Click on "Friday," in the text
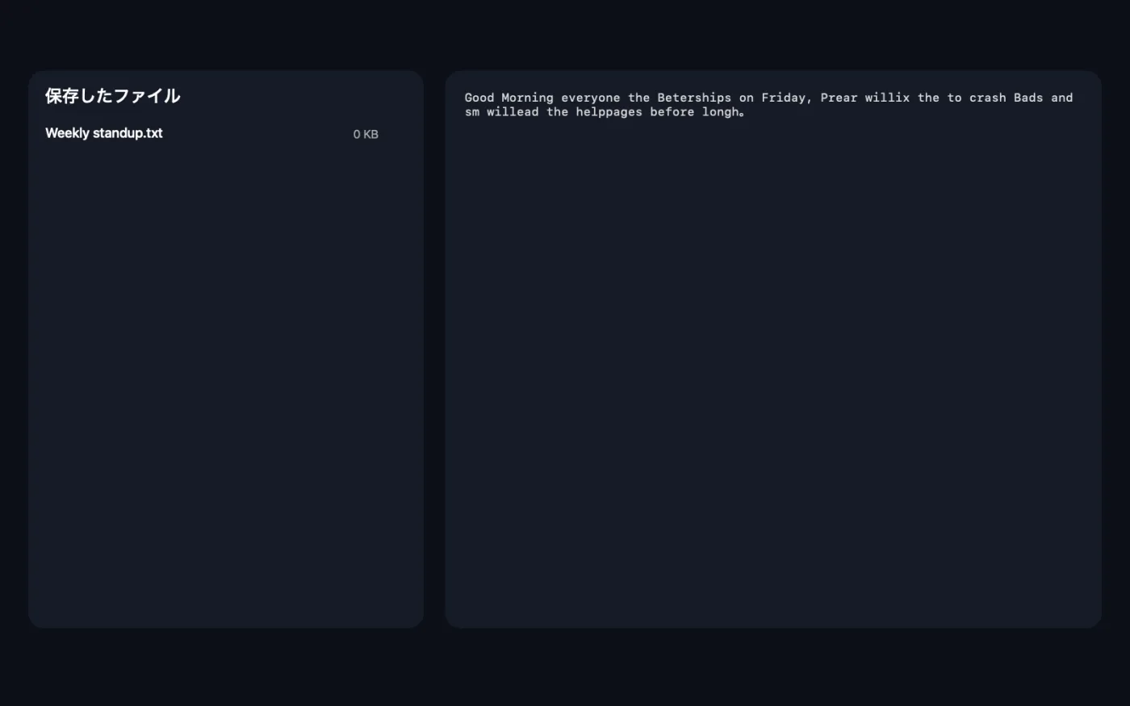 pyautogui.click(x=787, y=98)
